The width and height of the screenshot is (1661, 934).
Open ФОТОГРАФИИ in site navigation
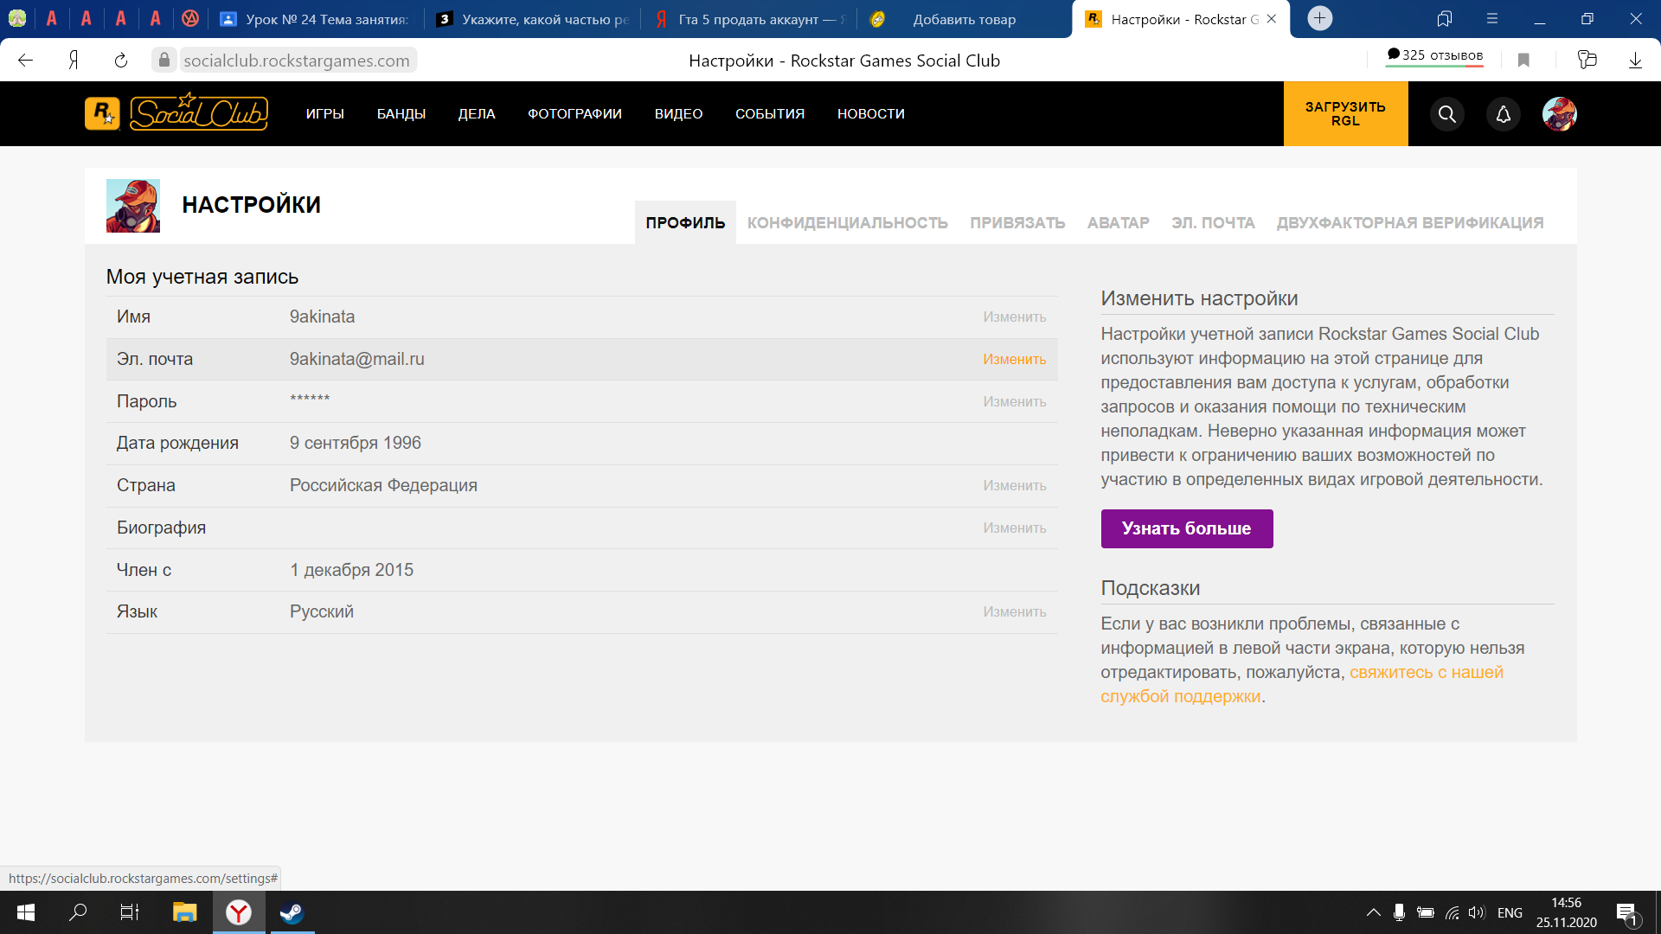575,113
